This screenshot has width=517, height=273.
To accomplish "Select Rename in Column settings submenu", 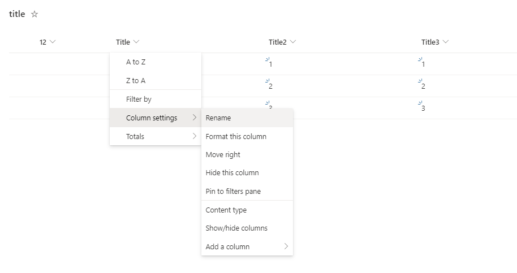I will pos(218,118).
